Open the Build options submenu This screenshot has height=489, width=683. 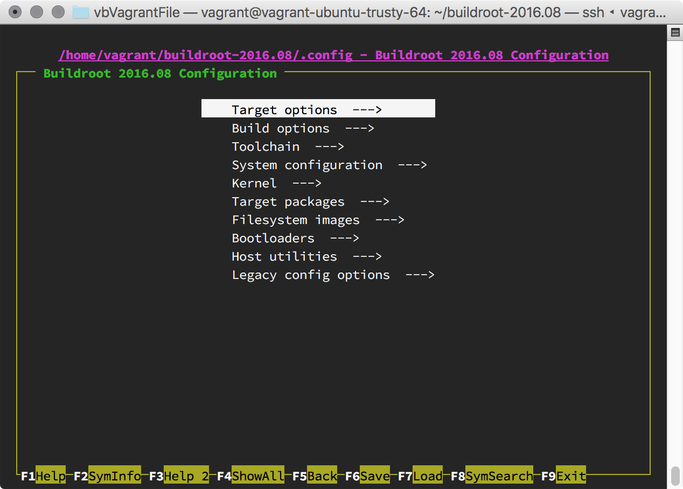click(x=303, y=128)
